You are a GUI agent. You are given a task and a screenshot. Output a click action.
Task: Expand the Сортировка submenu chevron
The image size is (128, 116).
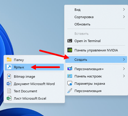tap(124, 17)
